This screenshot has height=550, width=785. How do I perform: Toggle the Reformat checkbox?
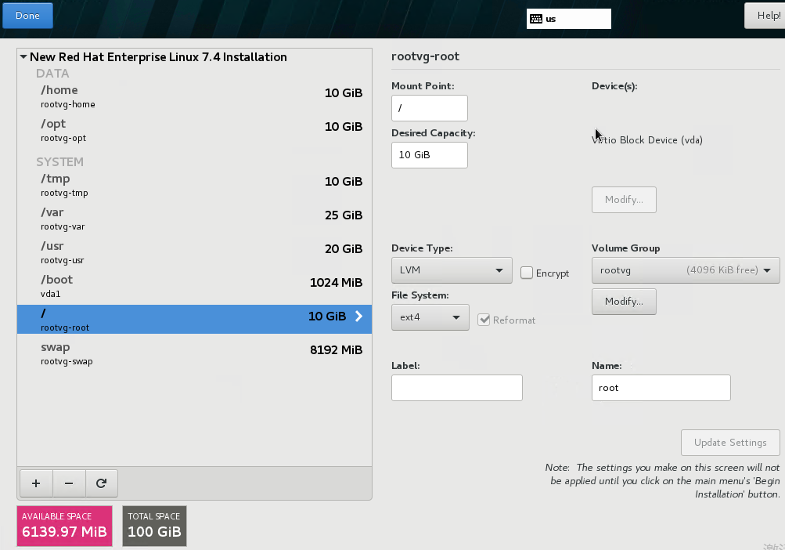point(484,320)
